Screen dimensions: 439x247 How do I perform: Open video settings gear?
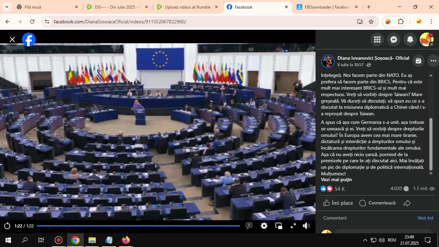(x=264, y=226)
